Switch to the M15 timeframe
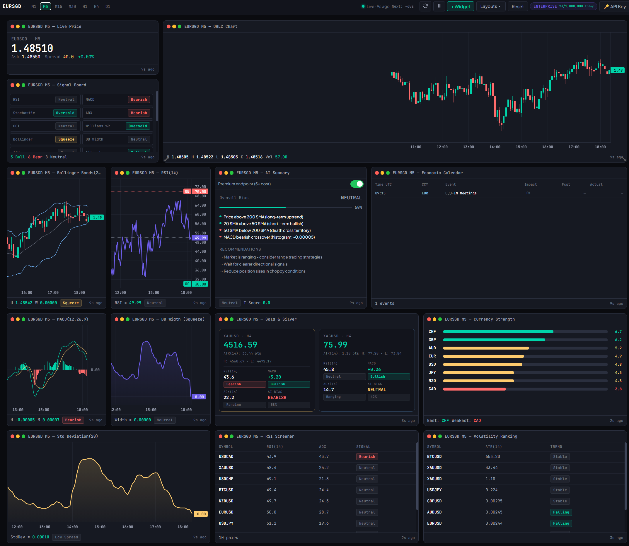 (x=59, y=6)
